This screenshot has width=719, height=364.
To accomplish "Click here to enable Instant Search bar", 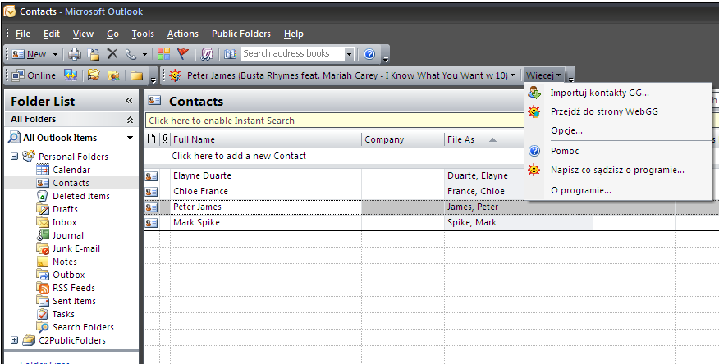I will click(x=335, y=121).
